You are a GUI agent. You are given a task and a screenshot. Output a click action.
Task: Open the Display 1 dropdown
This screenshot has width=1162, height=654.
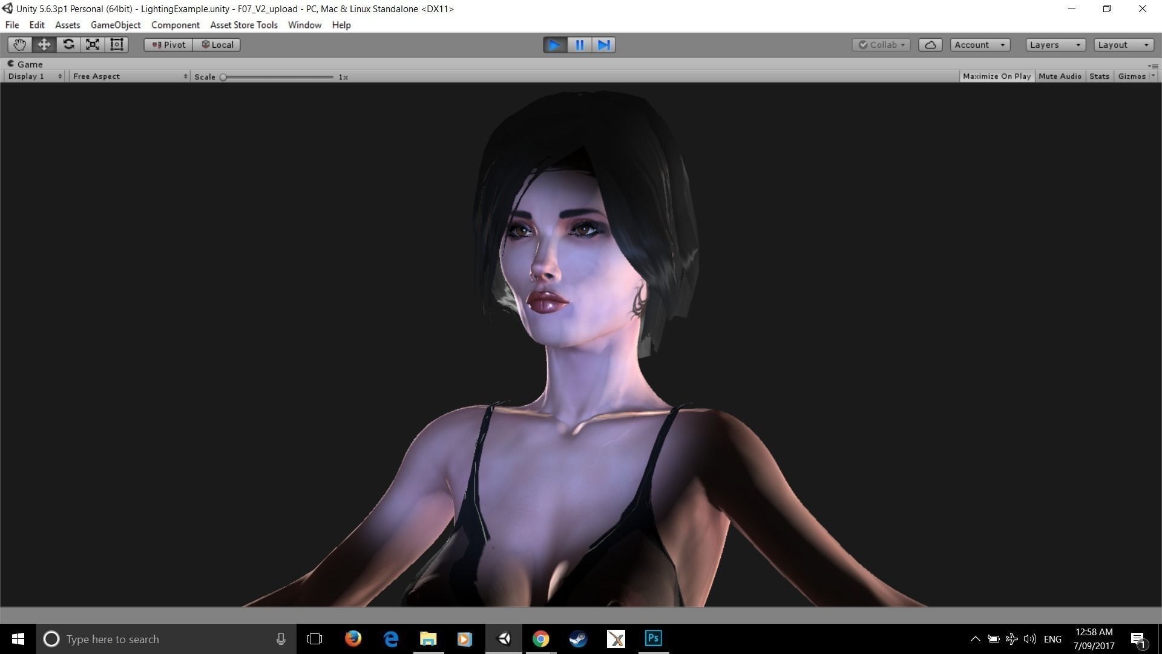(x=34, y=76)
